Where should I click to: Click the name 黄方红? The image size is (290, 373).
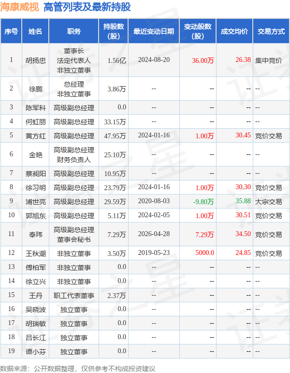click(36, 136)
